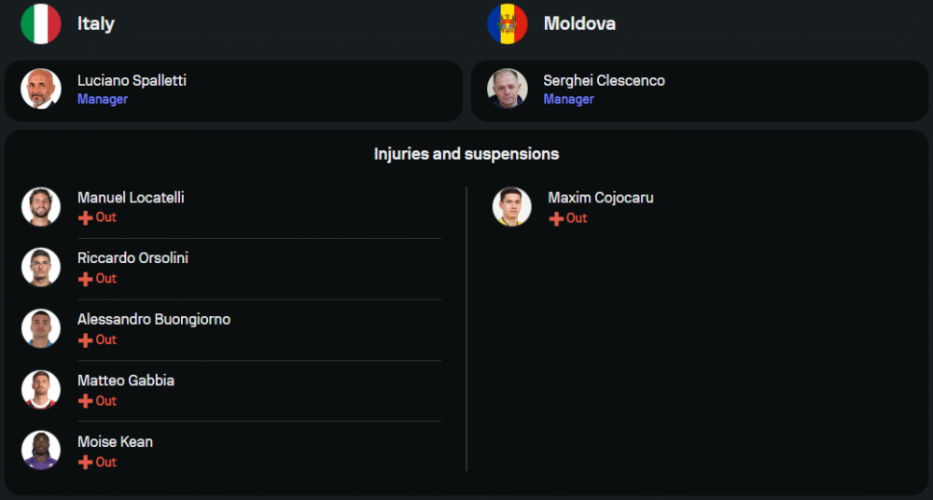Click the Moldova flag icon

(x=507, y=23)
